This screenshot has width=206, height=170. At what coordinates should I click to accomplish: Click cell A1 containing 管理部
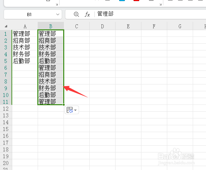click(25, 34)
